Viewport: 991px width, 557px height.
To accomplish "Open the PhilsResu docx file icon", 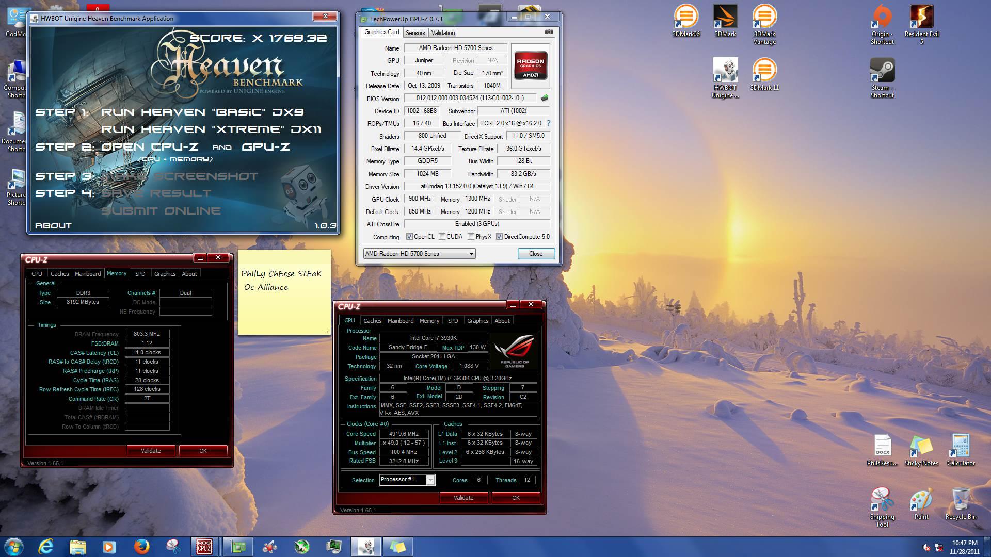I will pyautogui.click(x=882, y=450).
